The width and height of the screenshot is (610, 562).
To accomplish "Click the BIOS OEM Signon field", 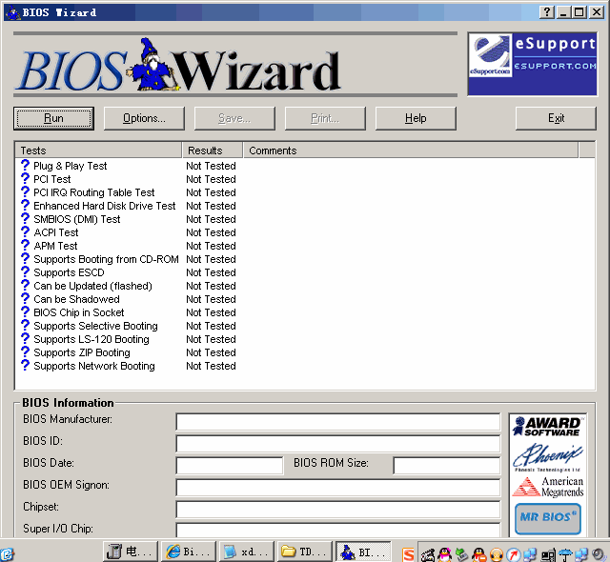I will pos(338,488).
